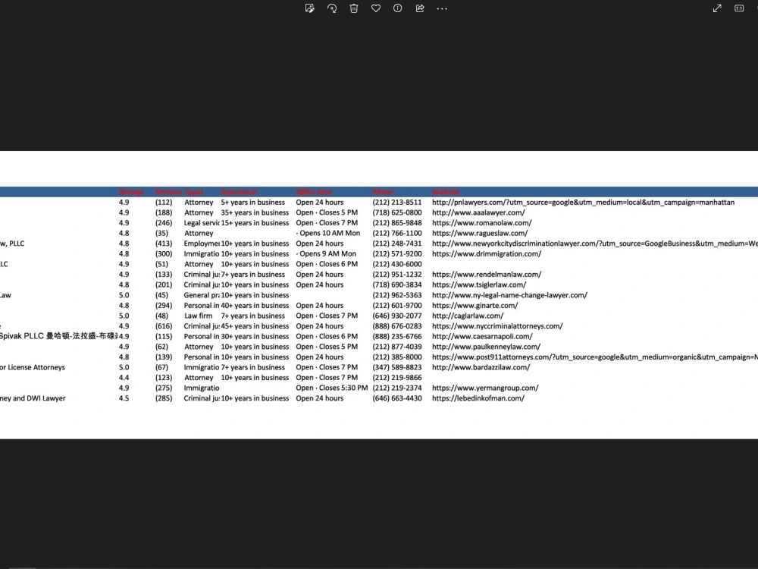This screenshot has height=569, width=758.
Task: Select https://www.nyccriminalattorneys.com/ URL text
Action: click(x=497, y=326)
